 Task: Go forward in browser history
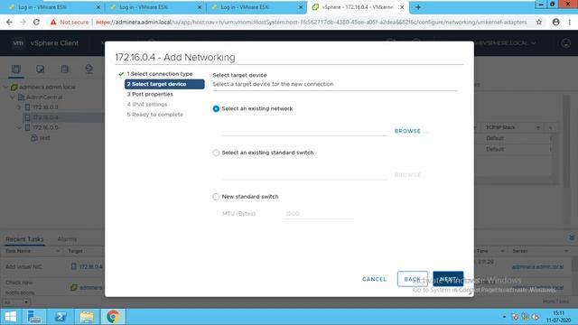pos(23,23)
